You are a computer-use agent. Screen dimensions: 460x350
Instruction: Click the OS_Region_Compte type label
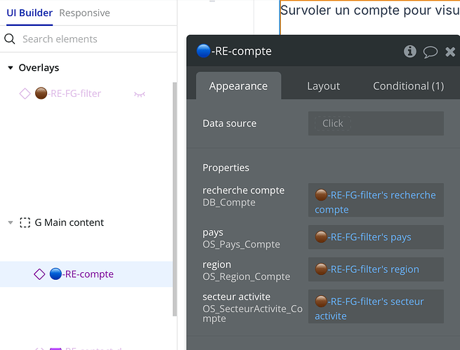[246, 276]
